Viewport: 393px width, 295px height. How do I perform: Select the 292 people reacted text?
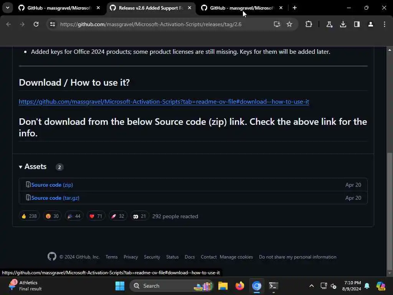[175, 216]
